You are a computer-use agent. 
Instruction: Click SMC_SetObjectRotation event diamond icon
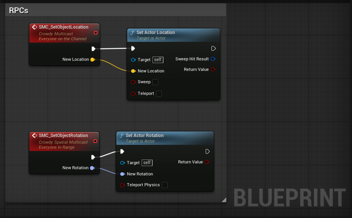pos(35,136)
